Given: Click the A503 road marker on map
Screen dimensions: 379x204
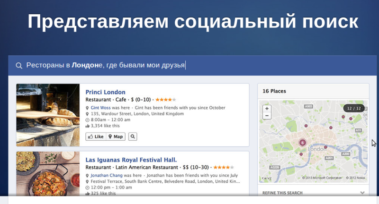Looking at the screenshot, I should click(x=308, y=106).
